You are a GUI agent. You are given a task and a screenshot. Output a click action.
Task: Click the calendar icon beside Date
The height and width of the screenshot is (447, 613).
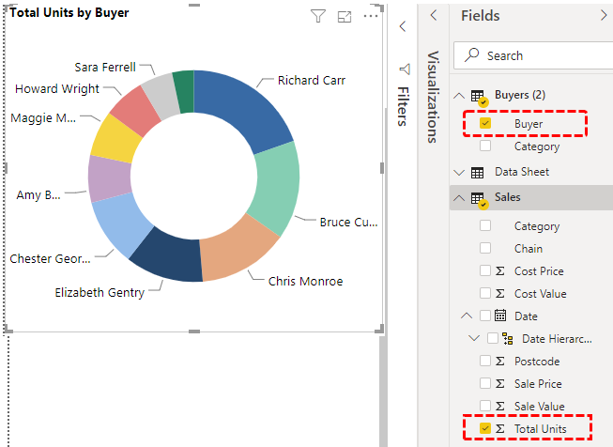point(500,316)
